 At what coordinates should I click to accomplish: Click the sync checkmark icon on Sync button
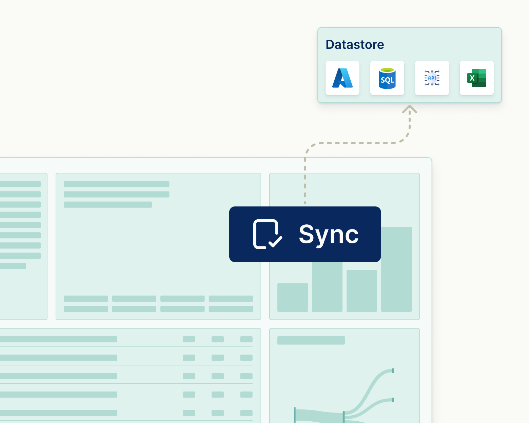[x=267, y=234]
